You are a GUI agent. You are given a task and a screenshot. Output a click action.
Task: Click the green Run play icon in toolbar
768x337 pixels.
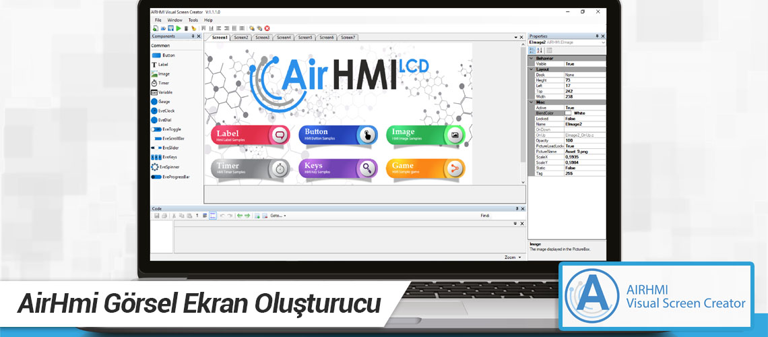point(179,28)
